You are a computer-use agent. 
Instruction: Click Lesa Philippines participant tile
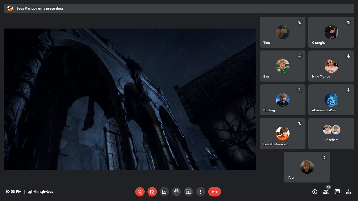click(283, 133)
